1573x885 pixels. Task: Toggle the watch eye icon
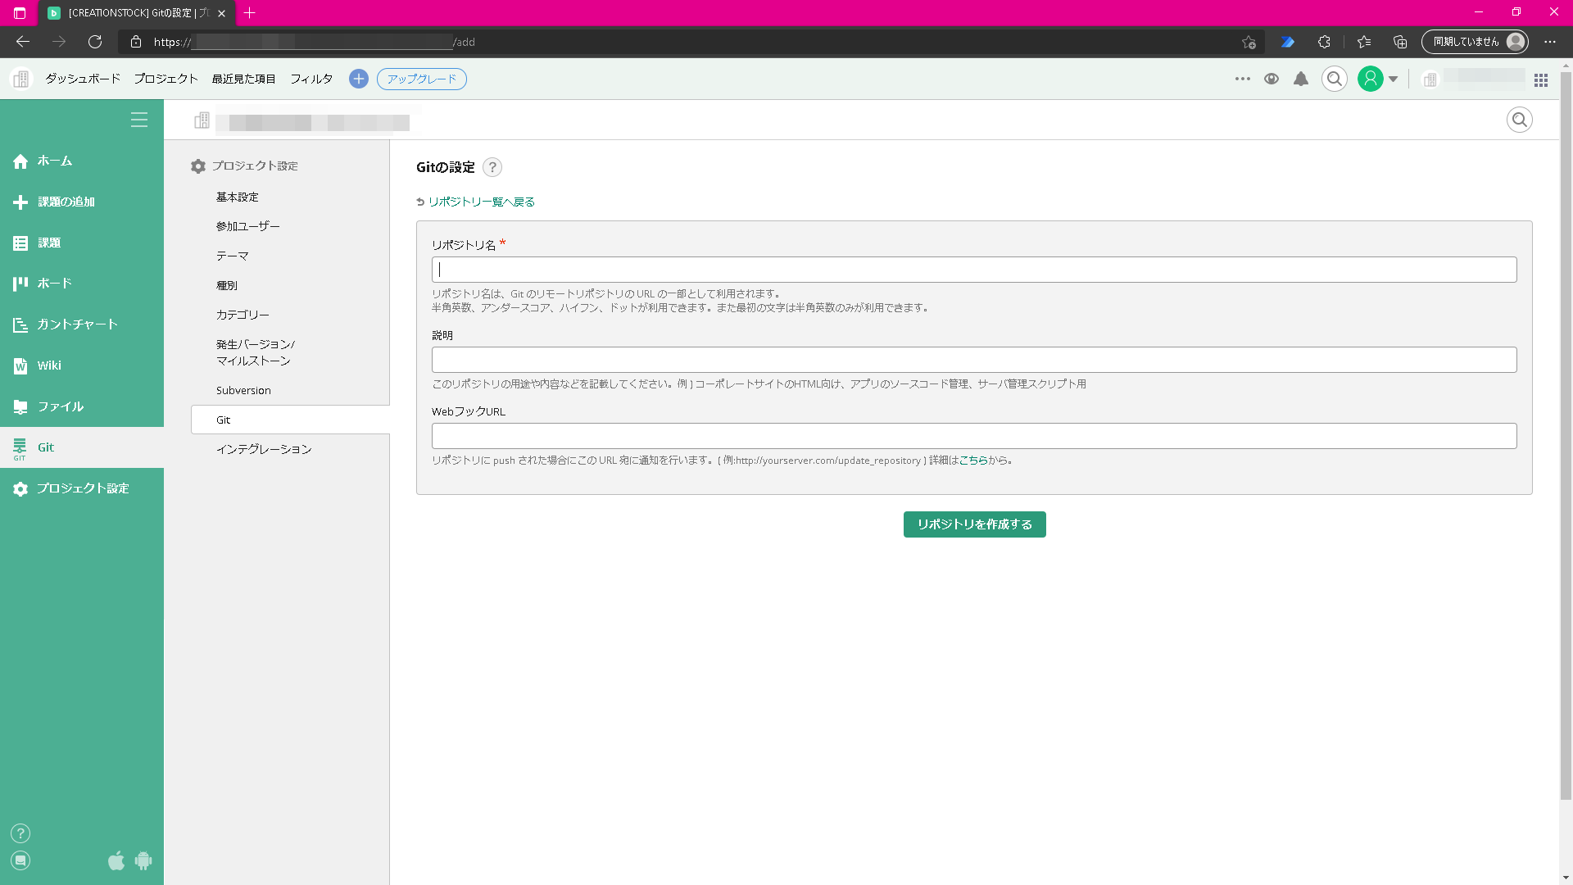point(1272,79)
